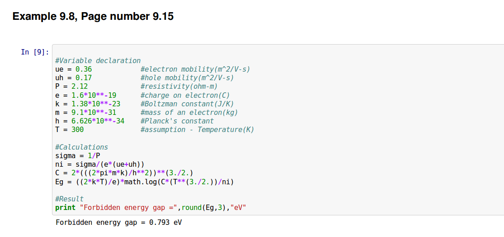Click the print statement keyword
Image resolution: width=504 pixels, height=237 pixels.
click(x=65, y=207)
